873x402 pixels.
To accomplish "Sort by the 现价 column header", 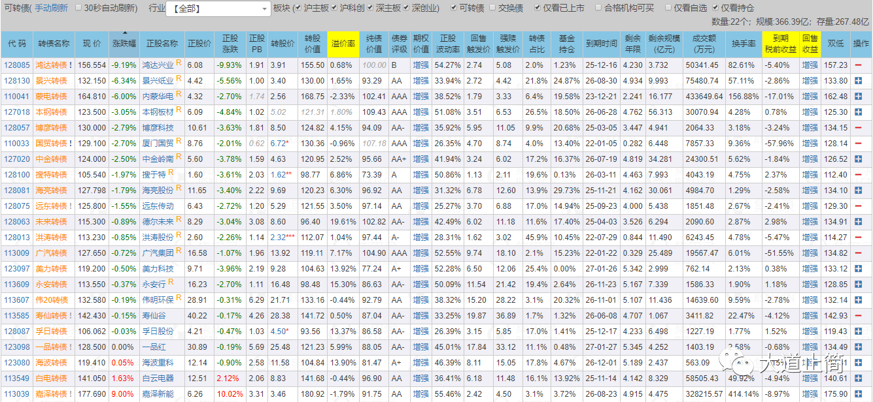I will coord(92,44).
